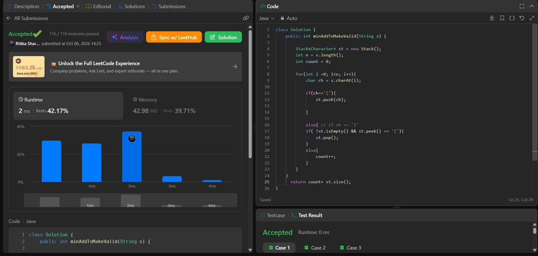The width and height of the screenshot is (538, 256).
Task: Click the clock icon beside Runtime
Action: click(21, 100)
